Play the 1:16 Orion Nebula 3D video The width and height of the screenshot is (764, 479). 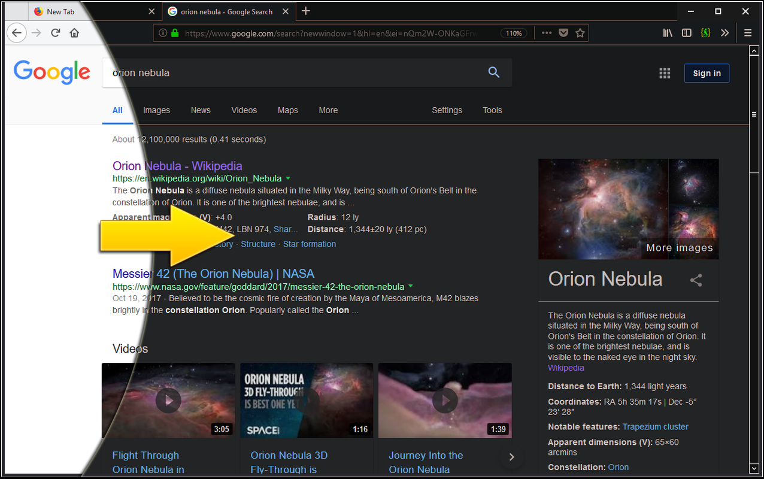click(307, 400)
